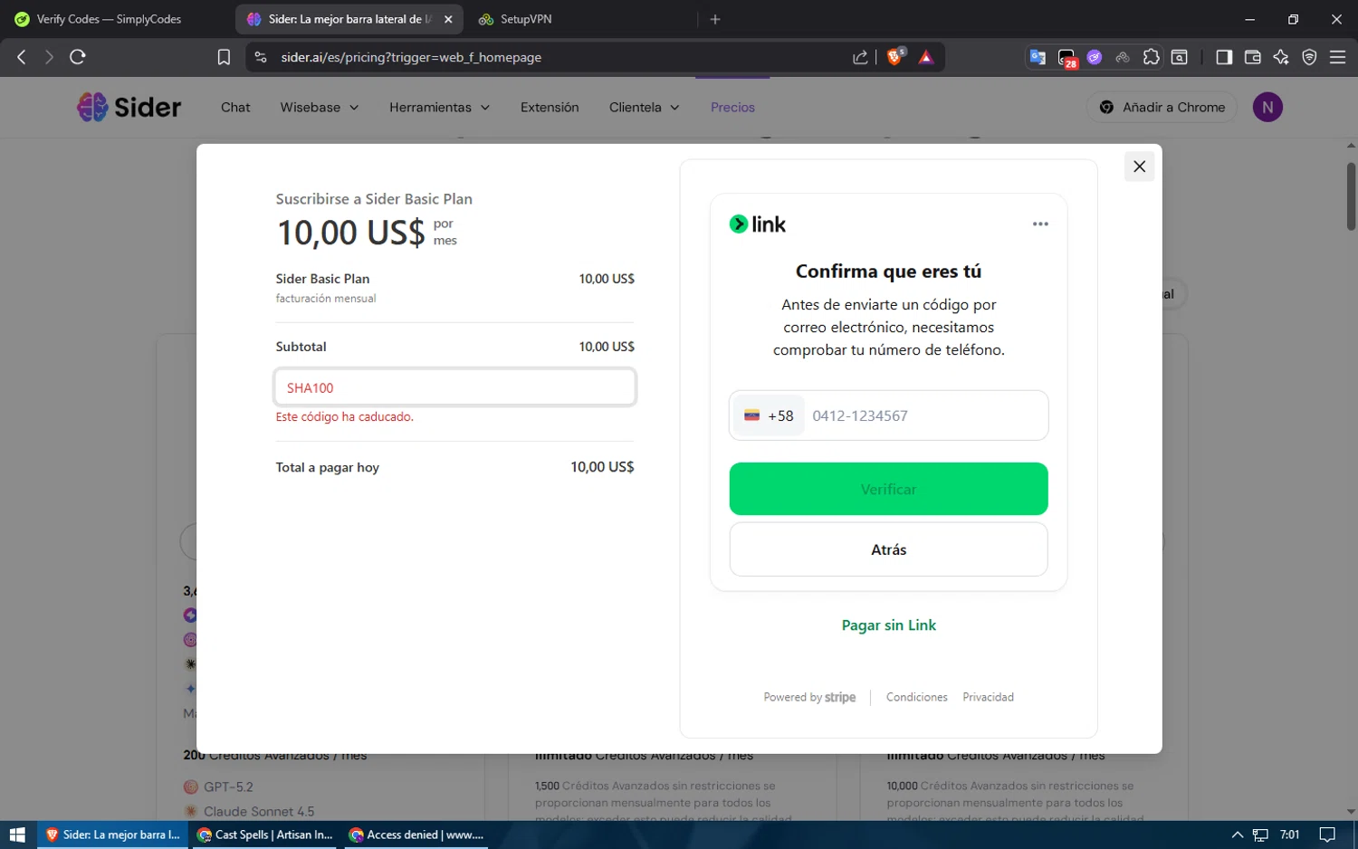Open Extensión in the navigation bar
This screenshot has width=1358, height=849.
point(550,107)
